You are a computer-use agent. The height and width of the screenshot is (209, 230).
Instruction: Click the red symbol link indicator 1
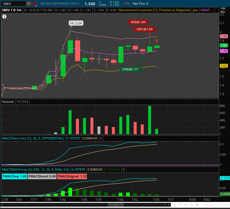(34, 4)
